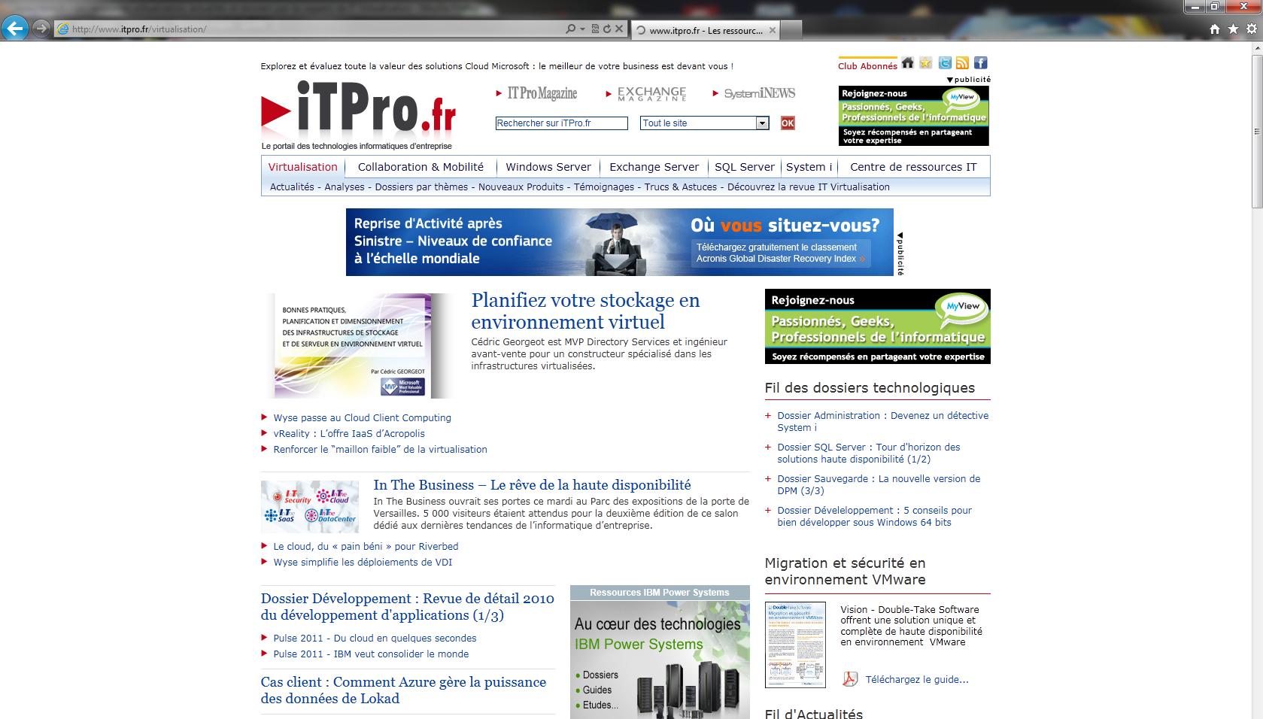Open 'Wyse simplifie les déploiements de VDI' link
The image size is (1263, 719).
coord(363,563)
